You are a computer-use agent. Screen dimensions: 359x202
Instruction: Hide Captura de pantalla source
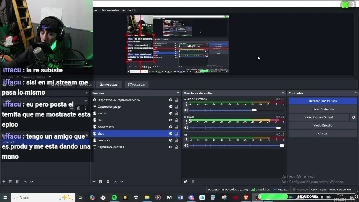point(171,147)
